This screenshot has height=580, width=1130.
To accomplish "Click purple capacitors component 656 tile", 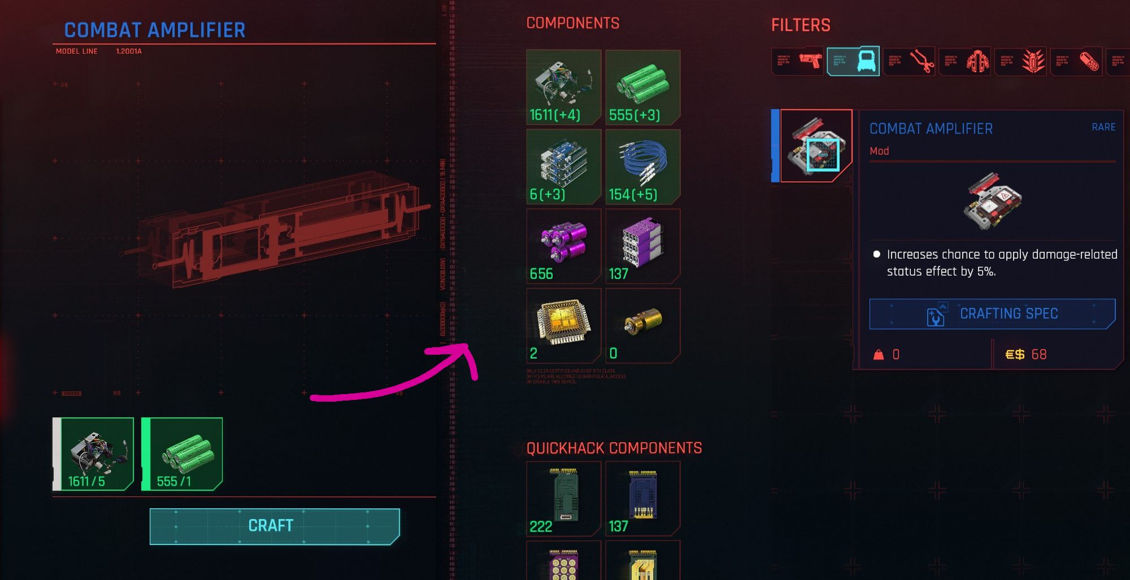I will pyautogui.click(x=563, y=246).
